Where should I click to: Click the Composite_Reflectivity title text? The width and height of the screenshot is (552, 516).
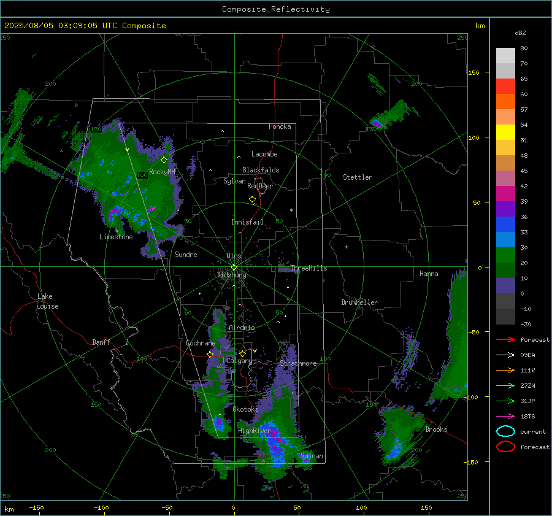point(276,9)
